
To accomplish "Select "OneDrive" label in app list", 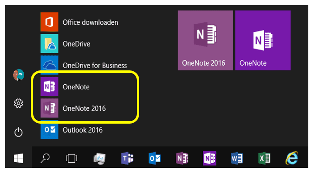I will click(x=76, y=44).
